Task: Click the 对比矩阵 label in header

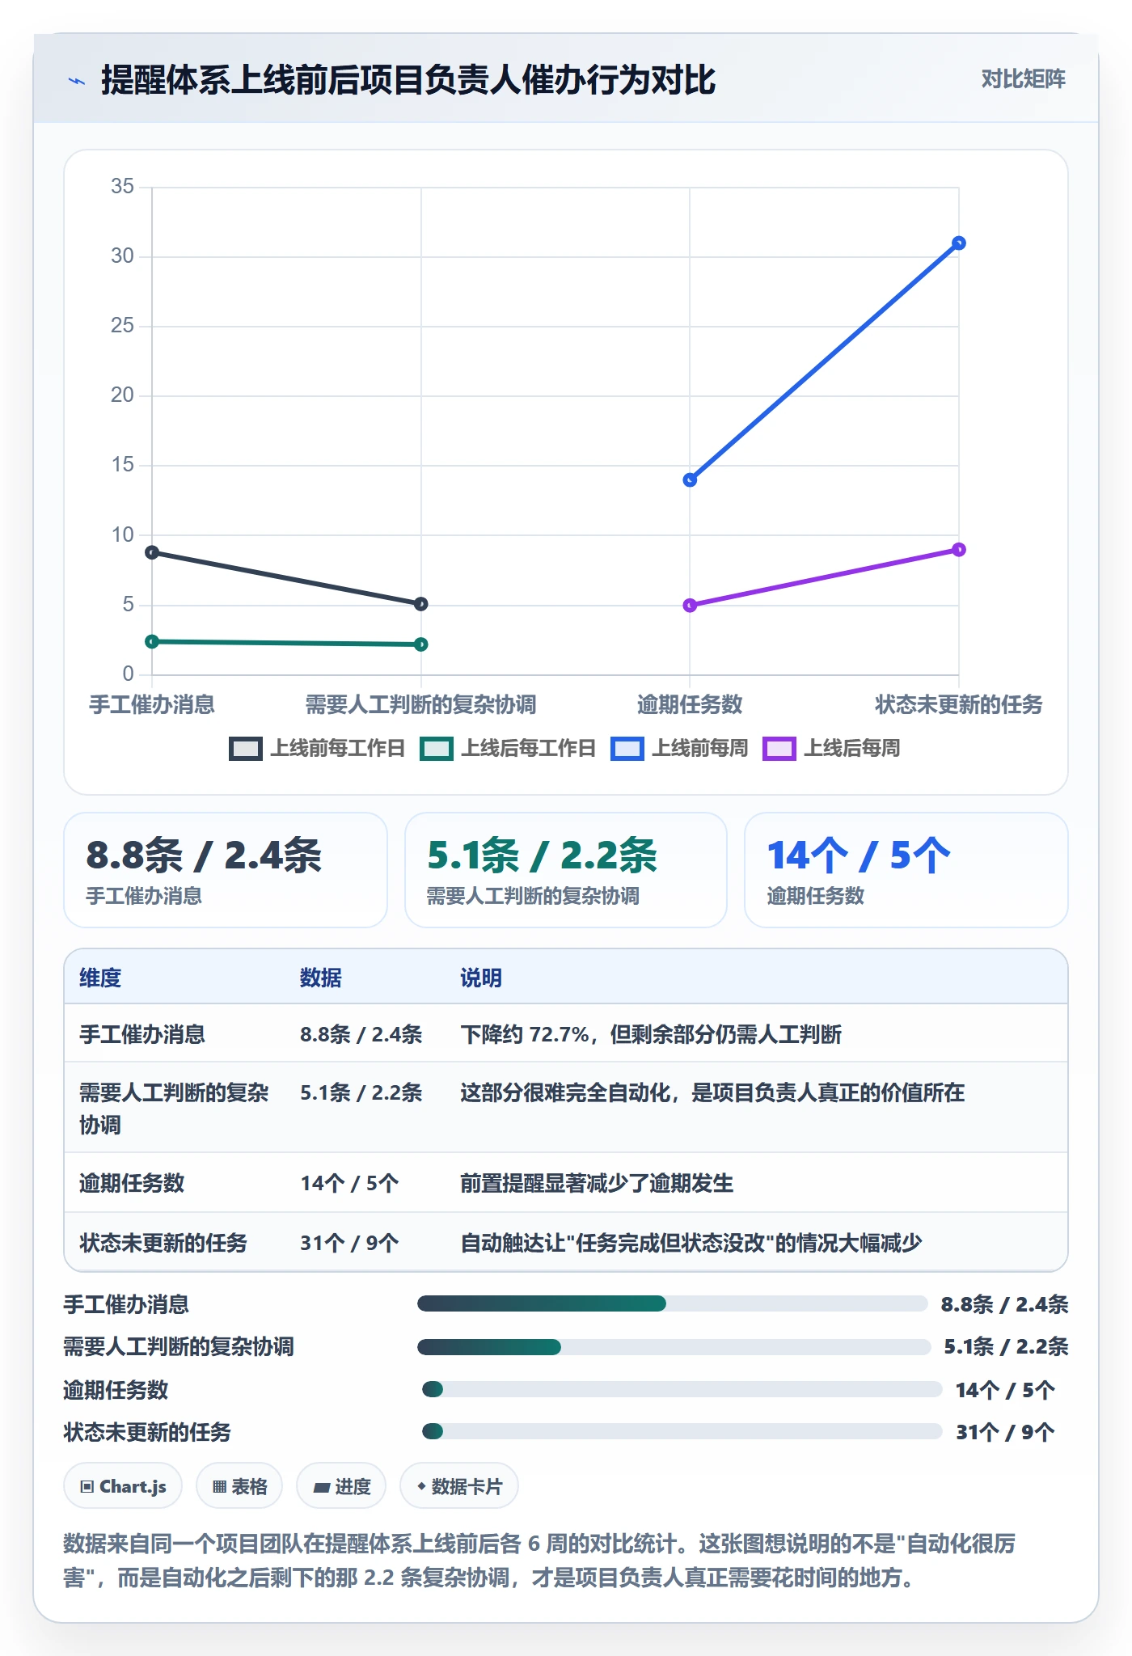Action: [1023, 79]
